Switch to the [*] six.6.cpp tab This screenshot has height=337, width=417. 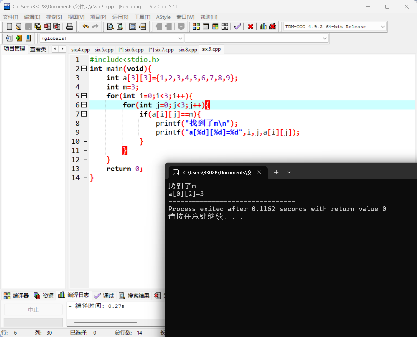click(131, 50)
